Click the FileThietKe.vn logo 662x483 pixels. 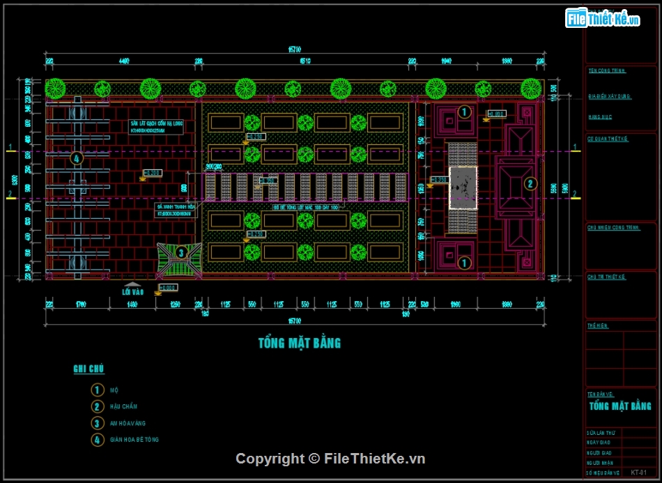pos(603,18)
